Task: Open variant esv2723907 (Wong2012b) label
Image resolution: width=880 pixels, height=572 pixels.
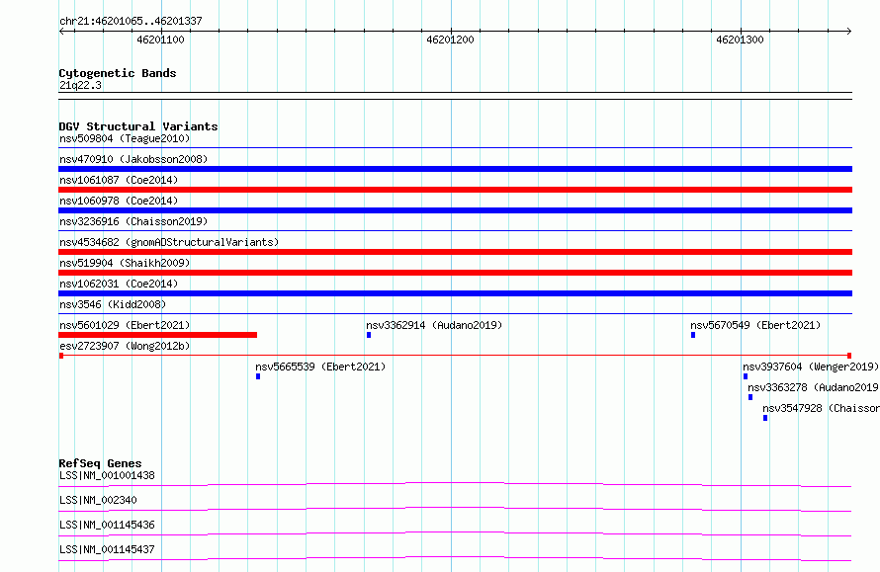Action: point(125,346)
